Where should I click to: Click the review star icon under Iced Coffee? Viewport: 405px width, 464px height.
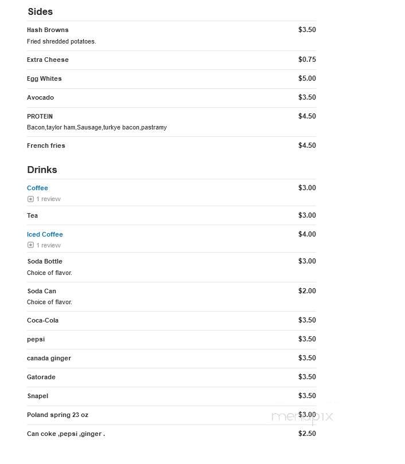(30, 245)
